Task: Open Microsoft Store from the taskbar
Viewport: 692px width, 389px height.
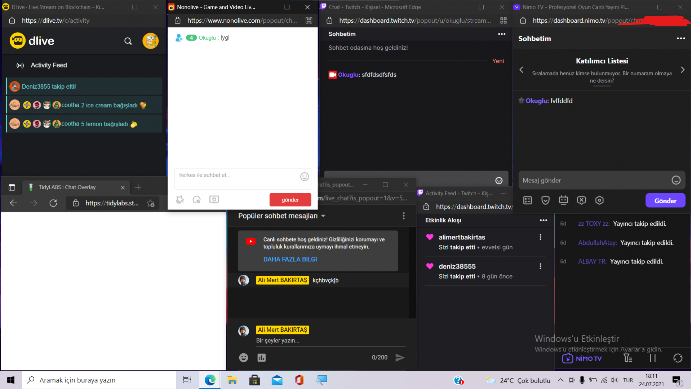Action: pyautogui.click(x=254, y=380)
